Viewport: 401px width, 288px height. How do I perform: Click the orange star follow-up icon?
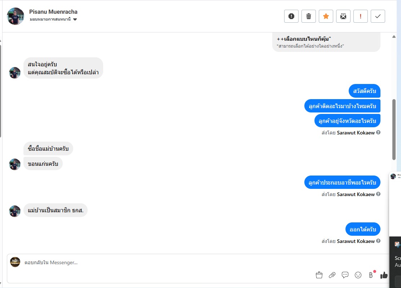pos(326,16)
